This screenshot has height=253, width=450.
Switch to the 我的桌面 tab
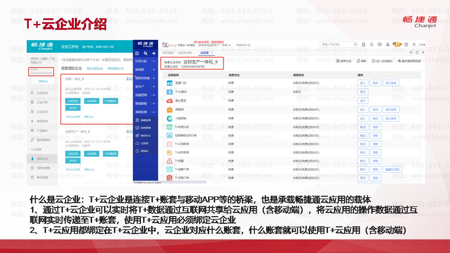tap(167, 53)
